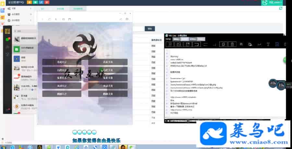
Task: Click the dark blue button beside the input field
Action: point(150,29)
